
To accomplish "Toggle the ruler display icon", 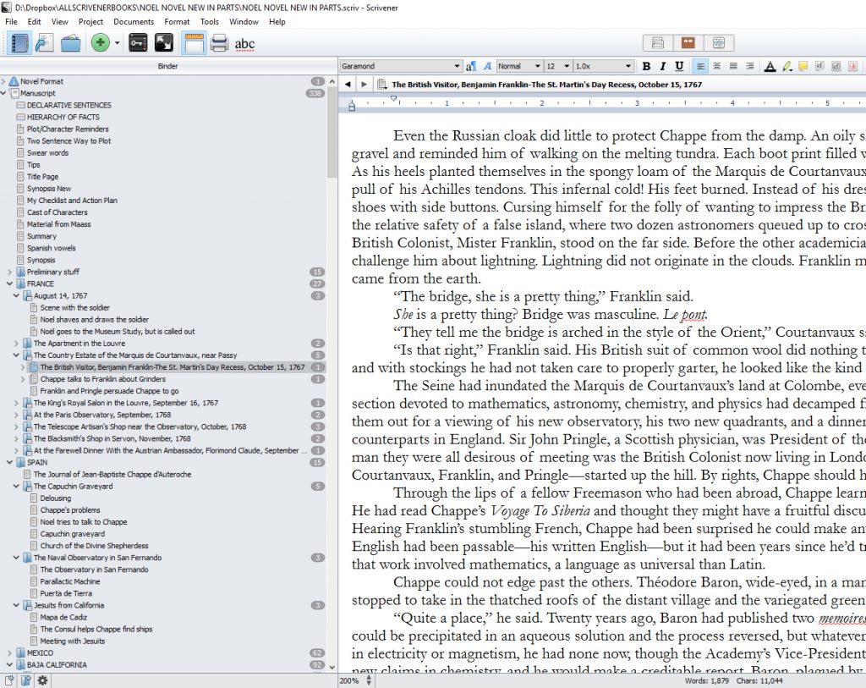I will point(194,43).
